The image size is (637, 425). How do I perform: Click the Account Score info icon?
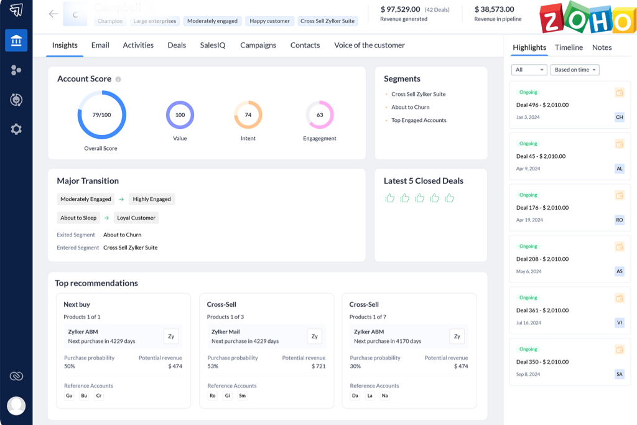(118, 80)
